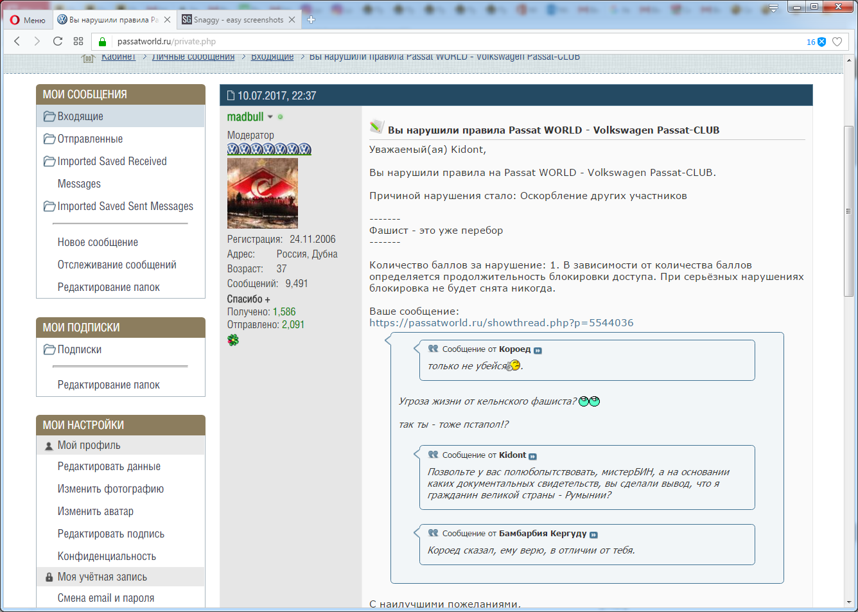Click the Отправлено 2,091 thanks count
Screen dimensions: 858x612
pos(293,325)
